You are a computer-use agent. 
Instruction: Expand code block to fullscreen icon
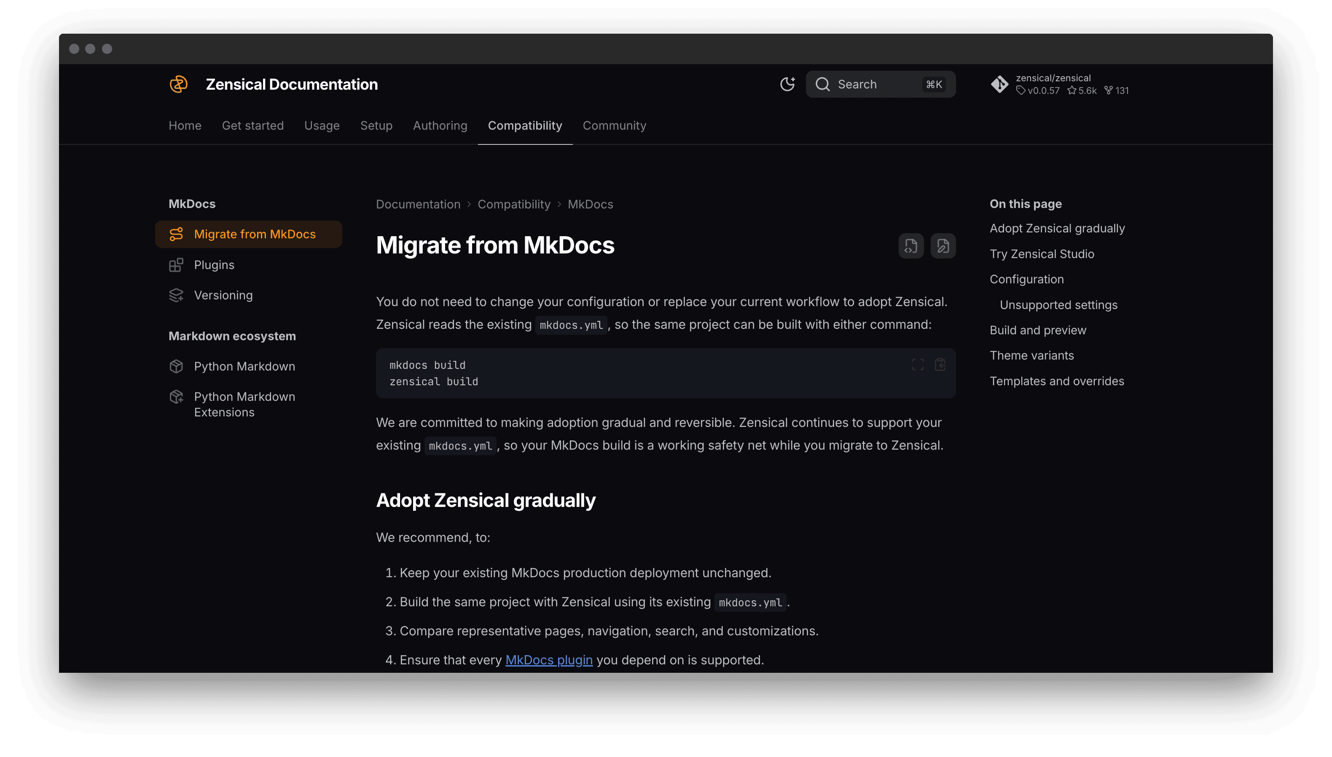click(x=918, y=365)
